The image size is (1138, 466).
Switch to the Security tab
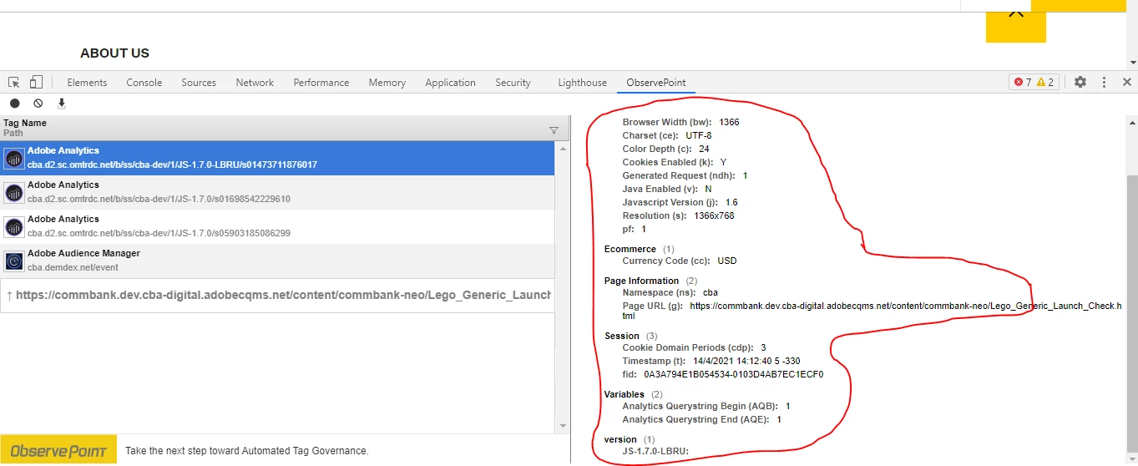513,83
